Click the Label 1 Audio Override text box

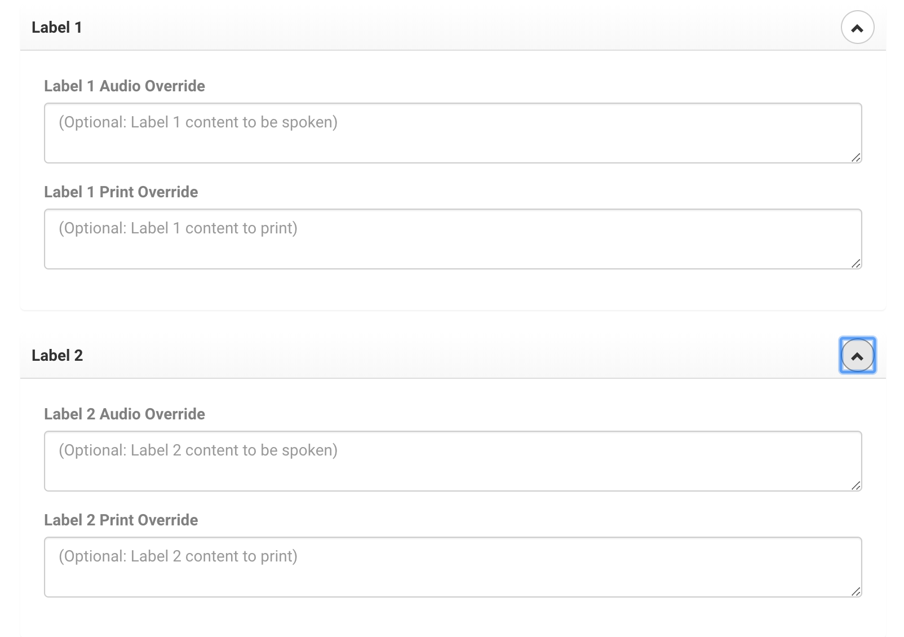click(453, 133)
